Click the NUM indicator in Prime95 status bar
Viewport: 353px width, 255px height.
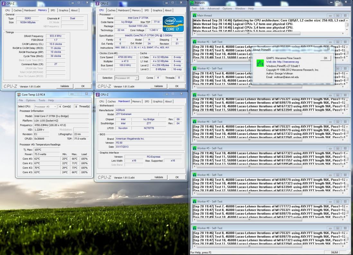[x=335, y=252]
